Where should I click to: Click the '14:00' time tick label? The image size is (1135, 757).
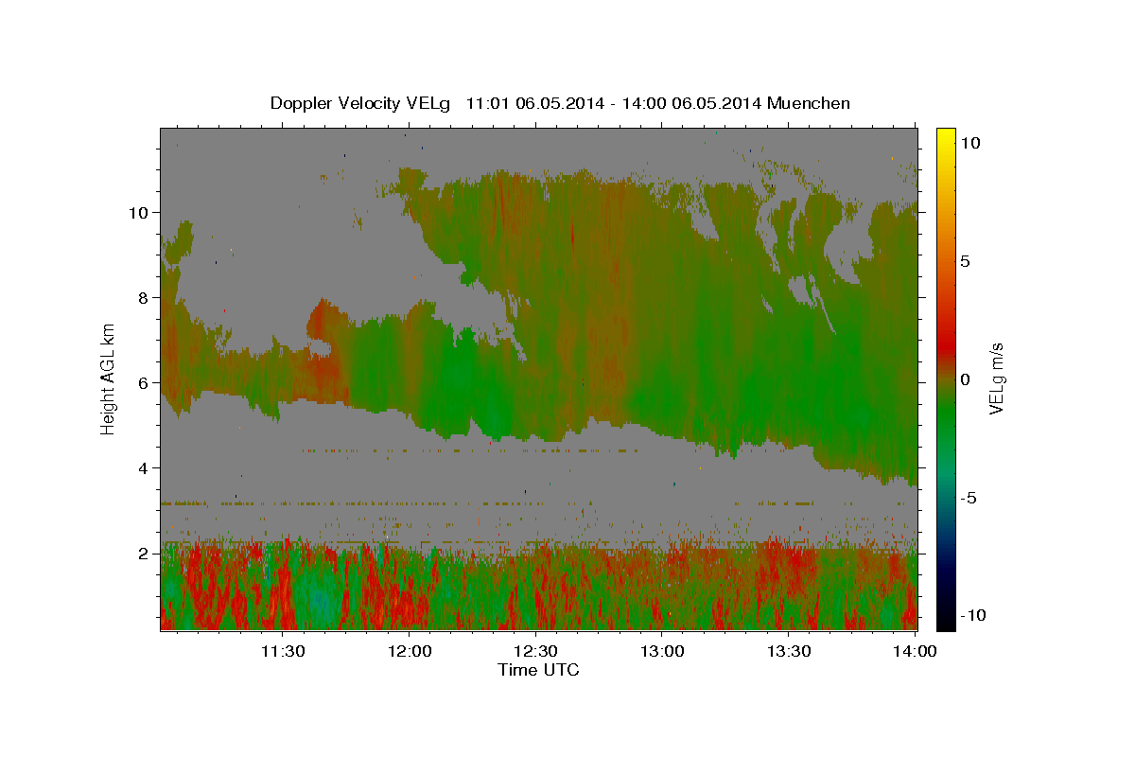click(915, 651)
